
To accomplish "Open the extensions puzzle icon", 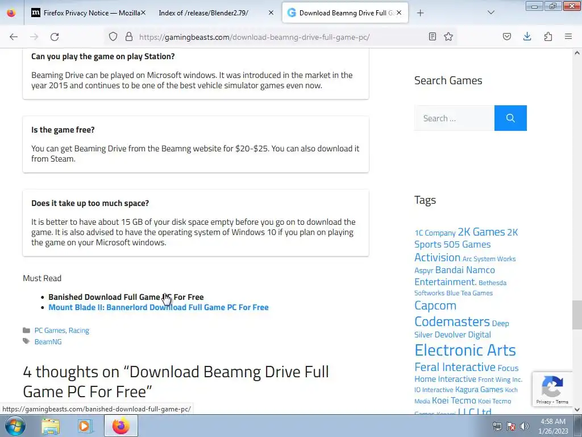I will [548, 37].
